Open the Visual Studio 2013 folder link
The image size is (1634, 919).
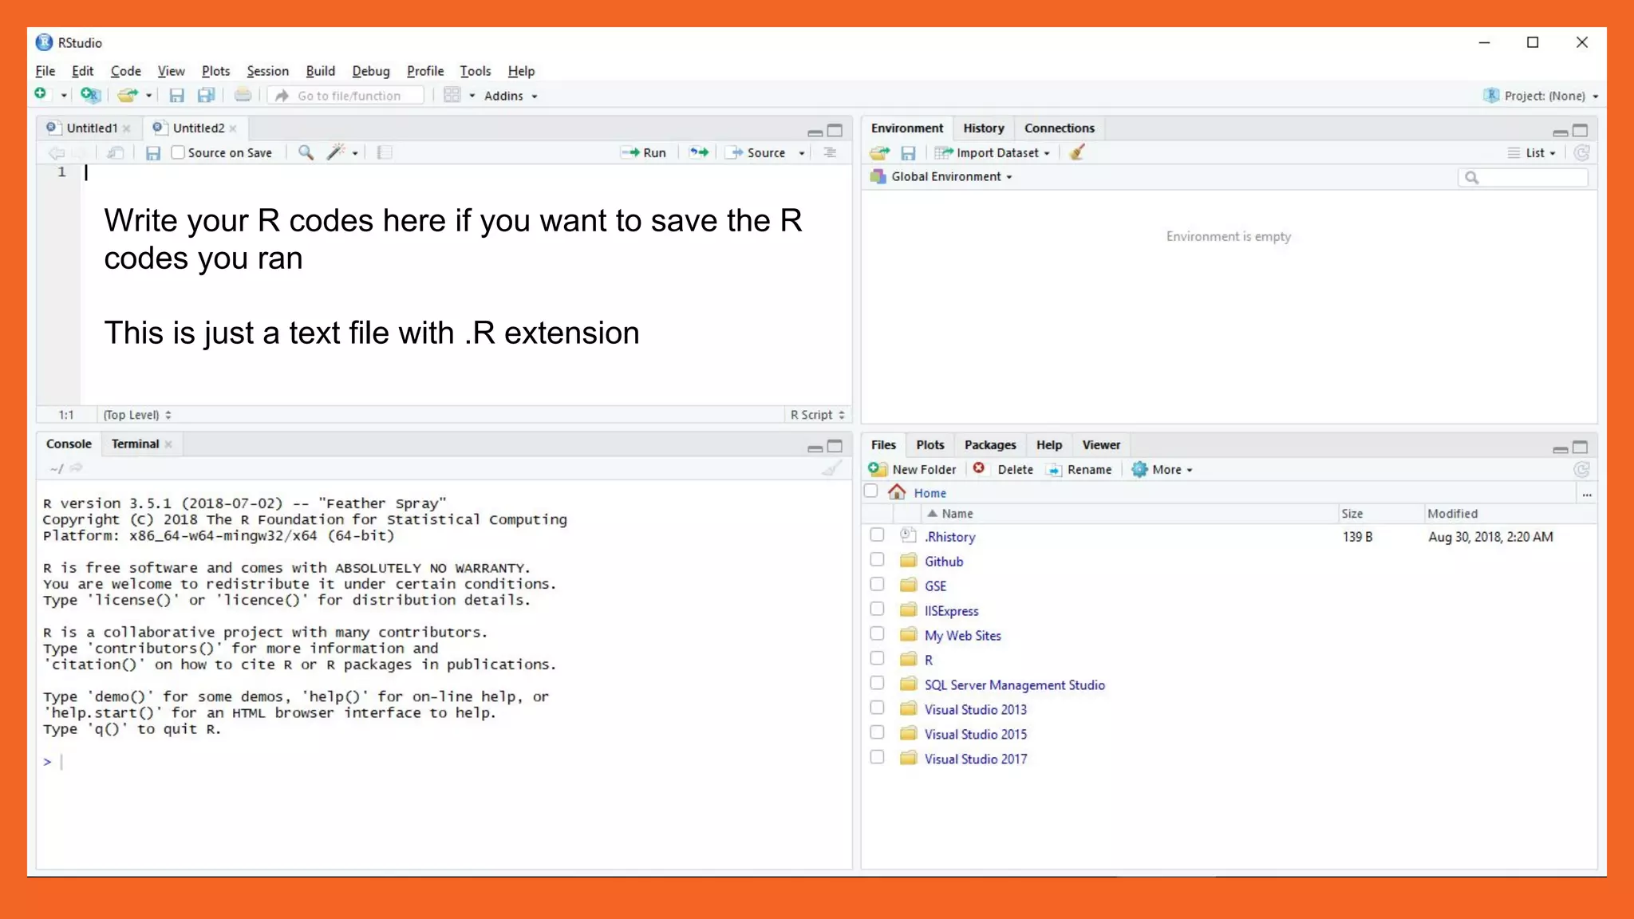(975, 709)
